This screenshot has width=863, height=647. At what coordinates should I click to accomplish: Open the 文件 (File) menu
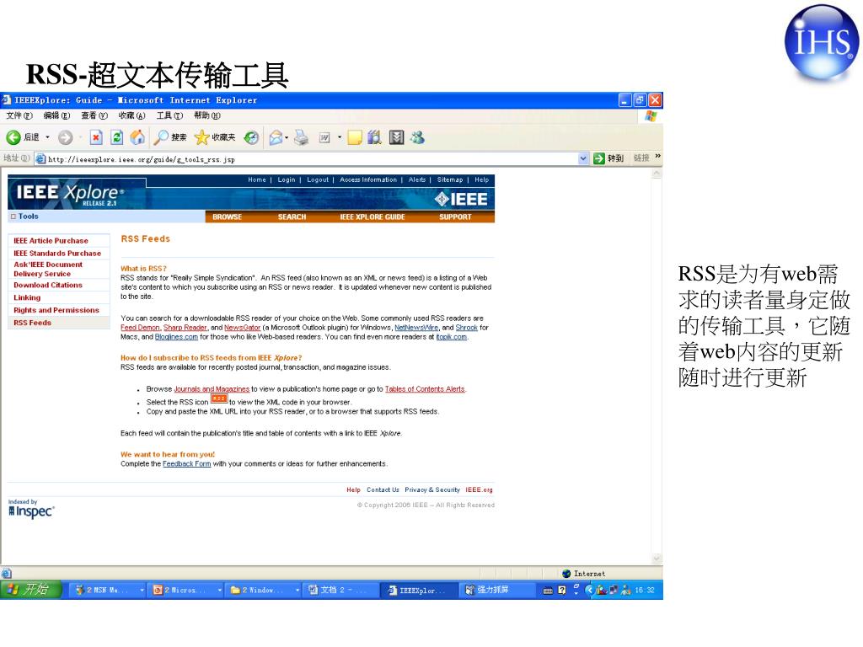20,115
